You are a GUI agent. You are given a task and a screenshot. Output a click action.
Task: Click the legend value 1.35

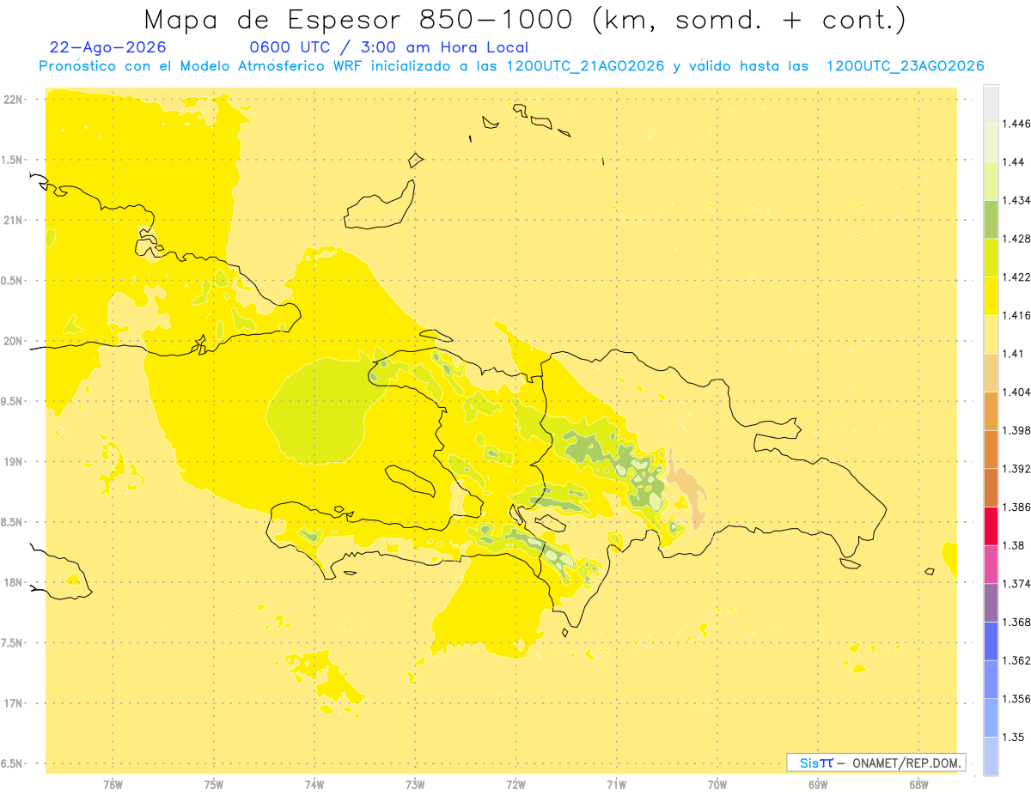1015,737
